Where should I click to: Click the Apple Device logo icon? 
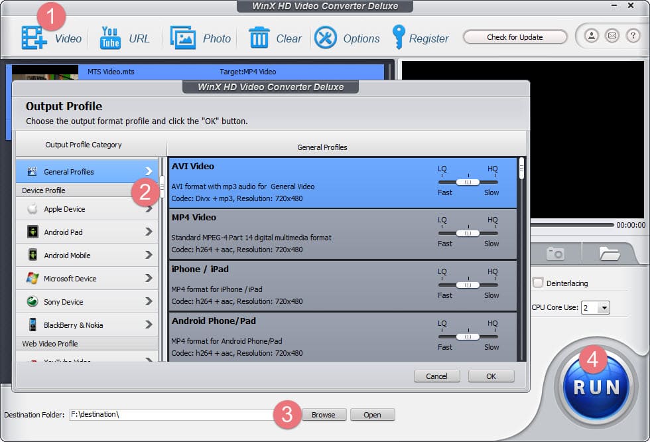(32, 208)
